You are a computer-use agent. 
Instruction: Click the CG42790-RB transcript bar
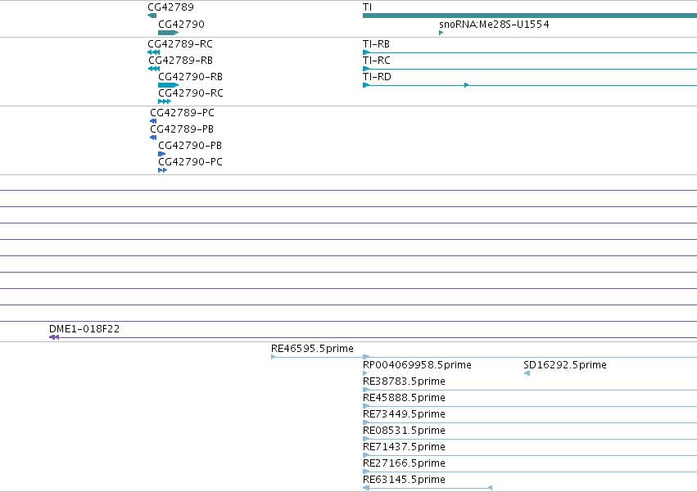(x=169, y=85)
